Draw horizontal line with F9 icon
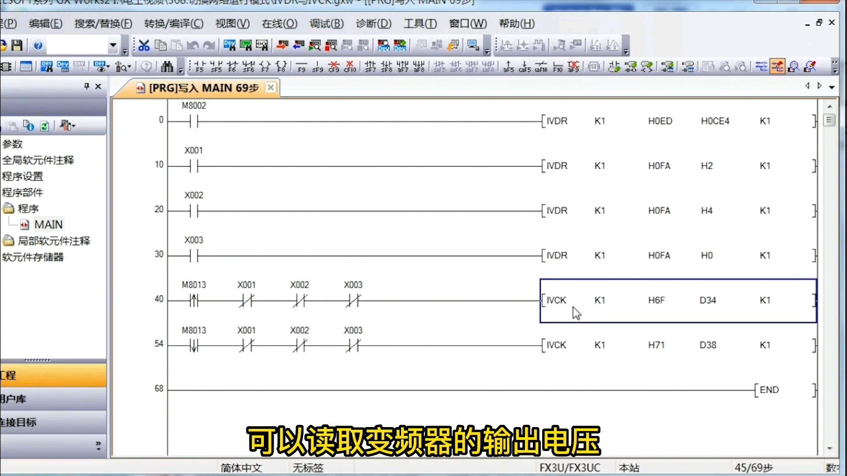The width and height of the screenshot is (847, 476). click(302, 67)
